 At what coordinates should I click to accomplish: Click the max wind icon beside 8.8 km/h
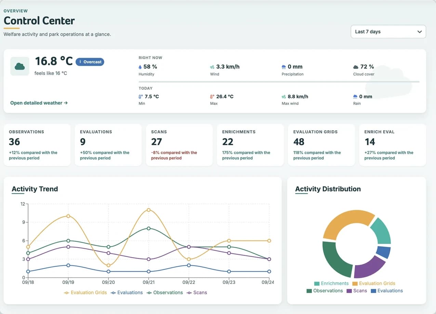[284, 97]
